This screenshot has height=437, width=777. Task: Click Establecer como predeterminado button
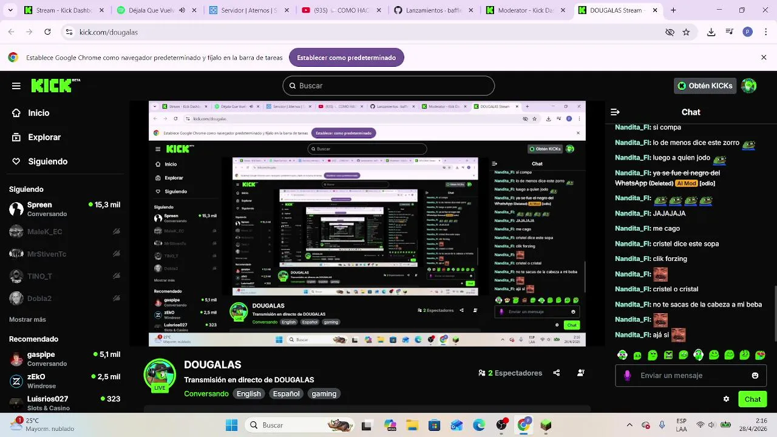[x=347, y=58]
